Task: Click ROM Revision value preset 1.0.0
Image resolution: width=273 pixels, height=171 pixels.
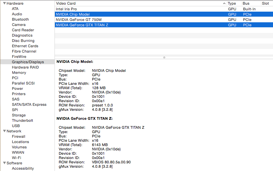Action: pos(102,105)
